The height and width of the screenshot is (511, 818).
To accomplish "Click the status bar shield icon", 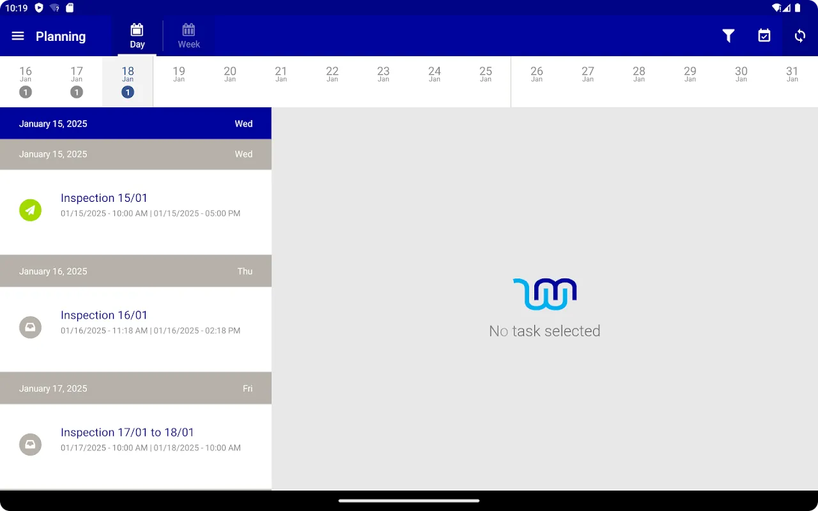I will (x=40, y=8).
